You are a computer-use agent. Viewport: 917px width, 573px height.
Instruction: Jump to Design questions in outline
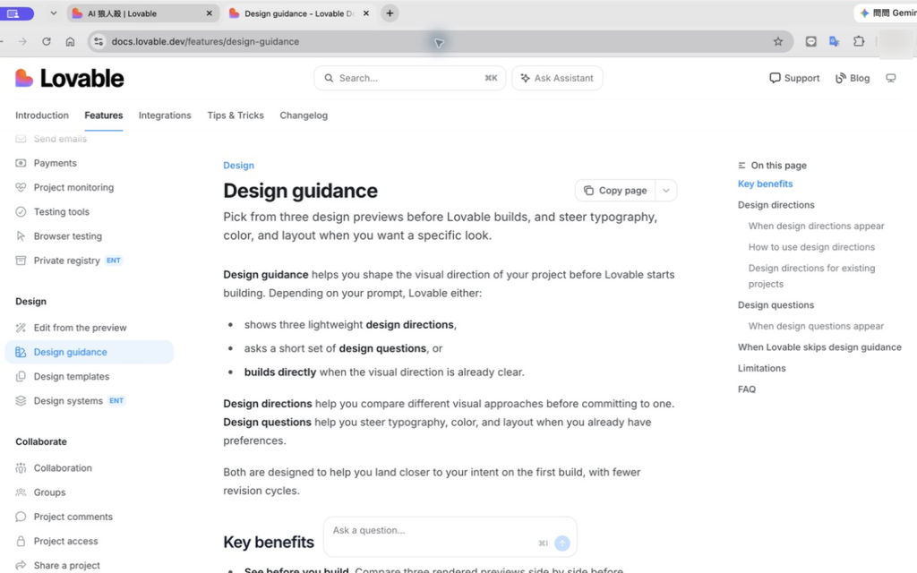coord(776,305)
